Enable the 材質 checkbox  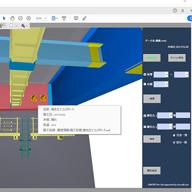coord(145,84)
